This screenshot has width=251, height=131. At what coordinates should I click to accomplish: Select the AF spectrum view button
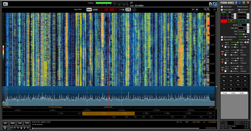click(197, 10)
